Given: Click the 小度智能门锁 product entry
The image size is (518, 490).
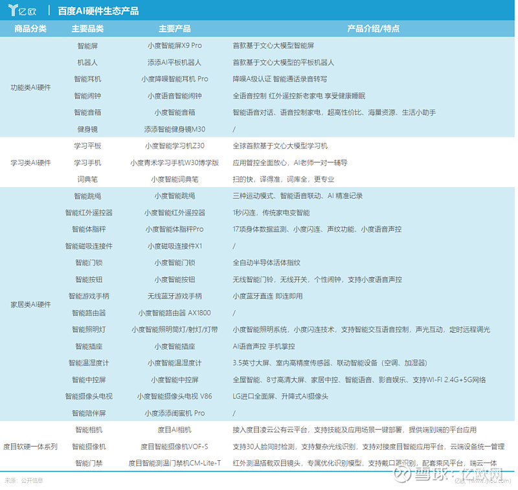Looking at the screenshot, I should (x=174, y=262).
